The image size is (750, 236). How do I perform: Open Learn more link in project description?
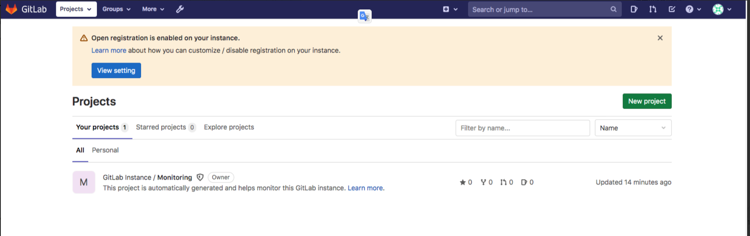pos(365,188)
